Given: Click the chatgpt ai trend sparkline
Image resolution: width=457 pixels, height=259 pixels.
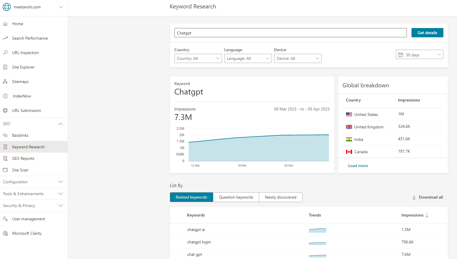Looking at the screenshot, I should click(x=317, y=230).
